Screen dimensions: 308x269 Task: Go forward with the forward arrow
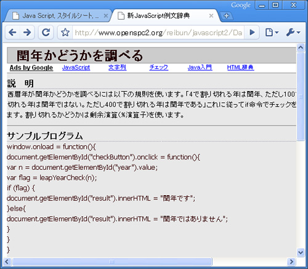(x=27, y=32)
